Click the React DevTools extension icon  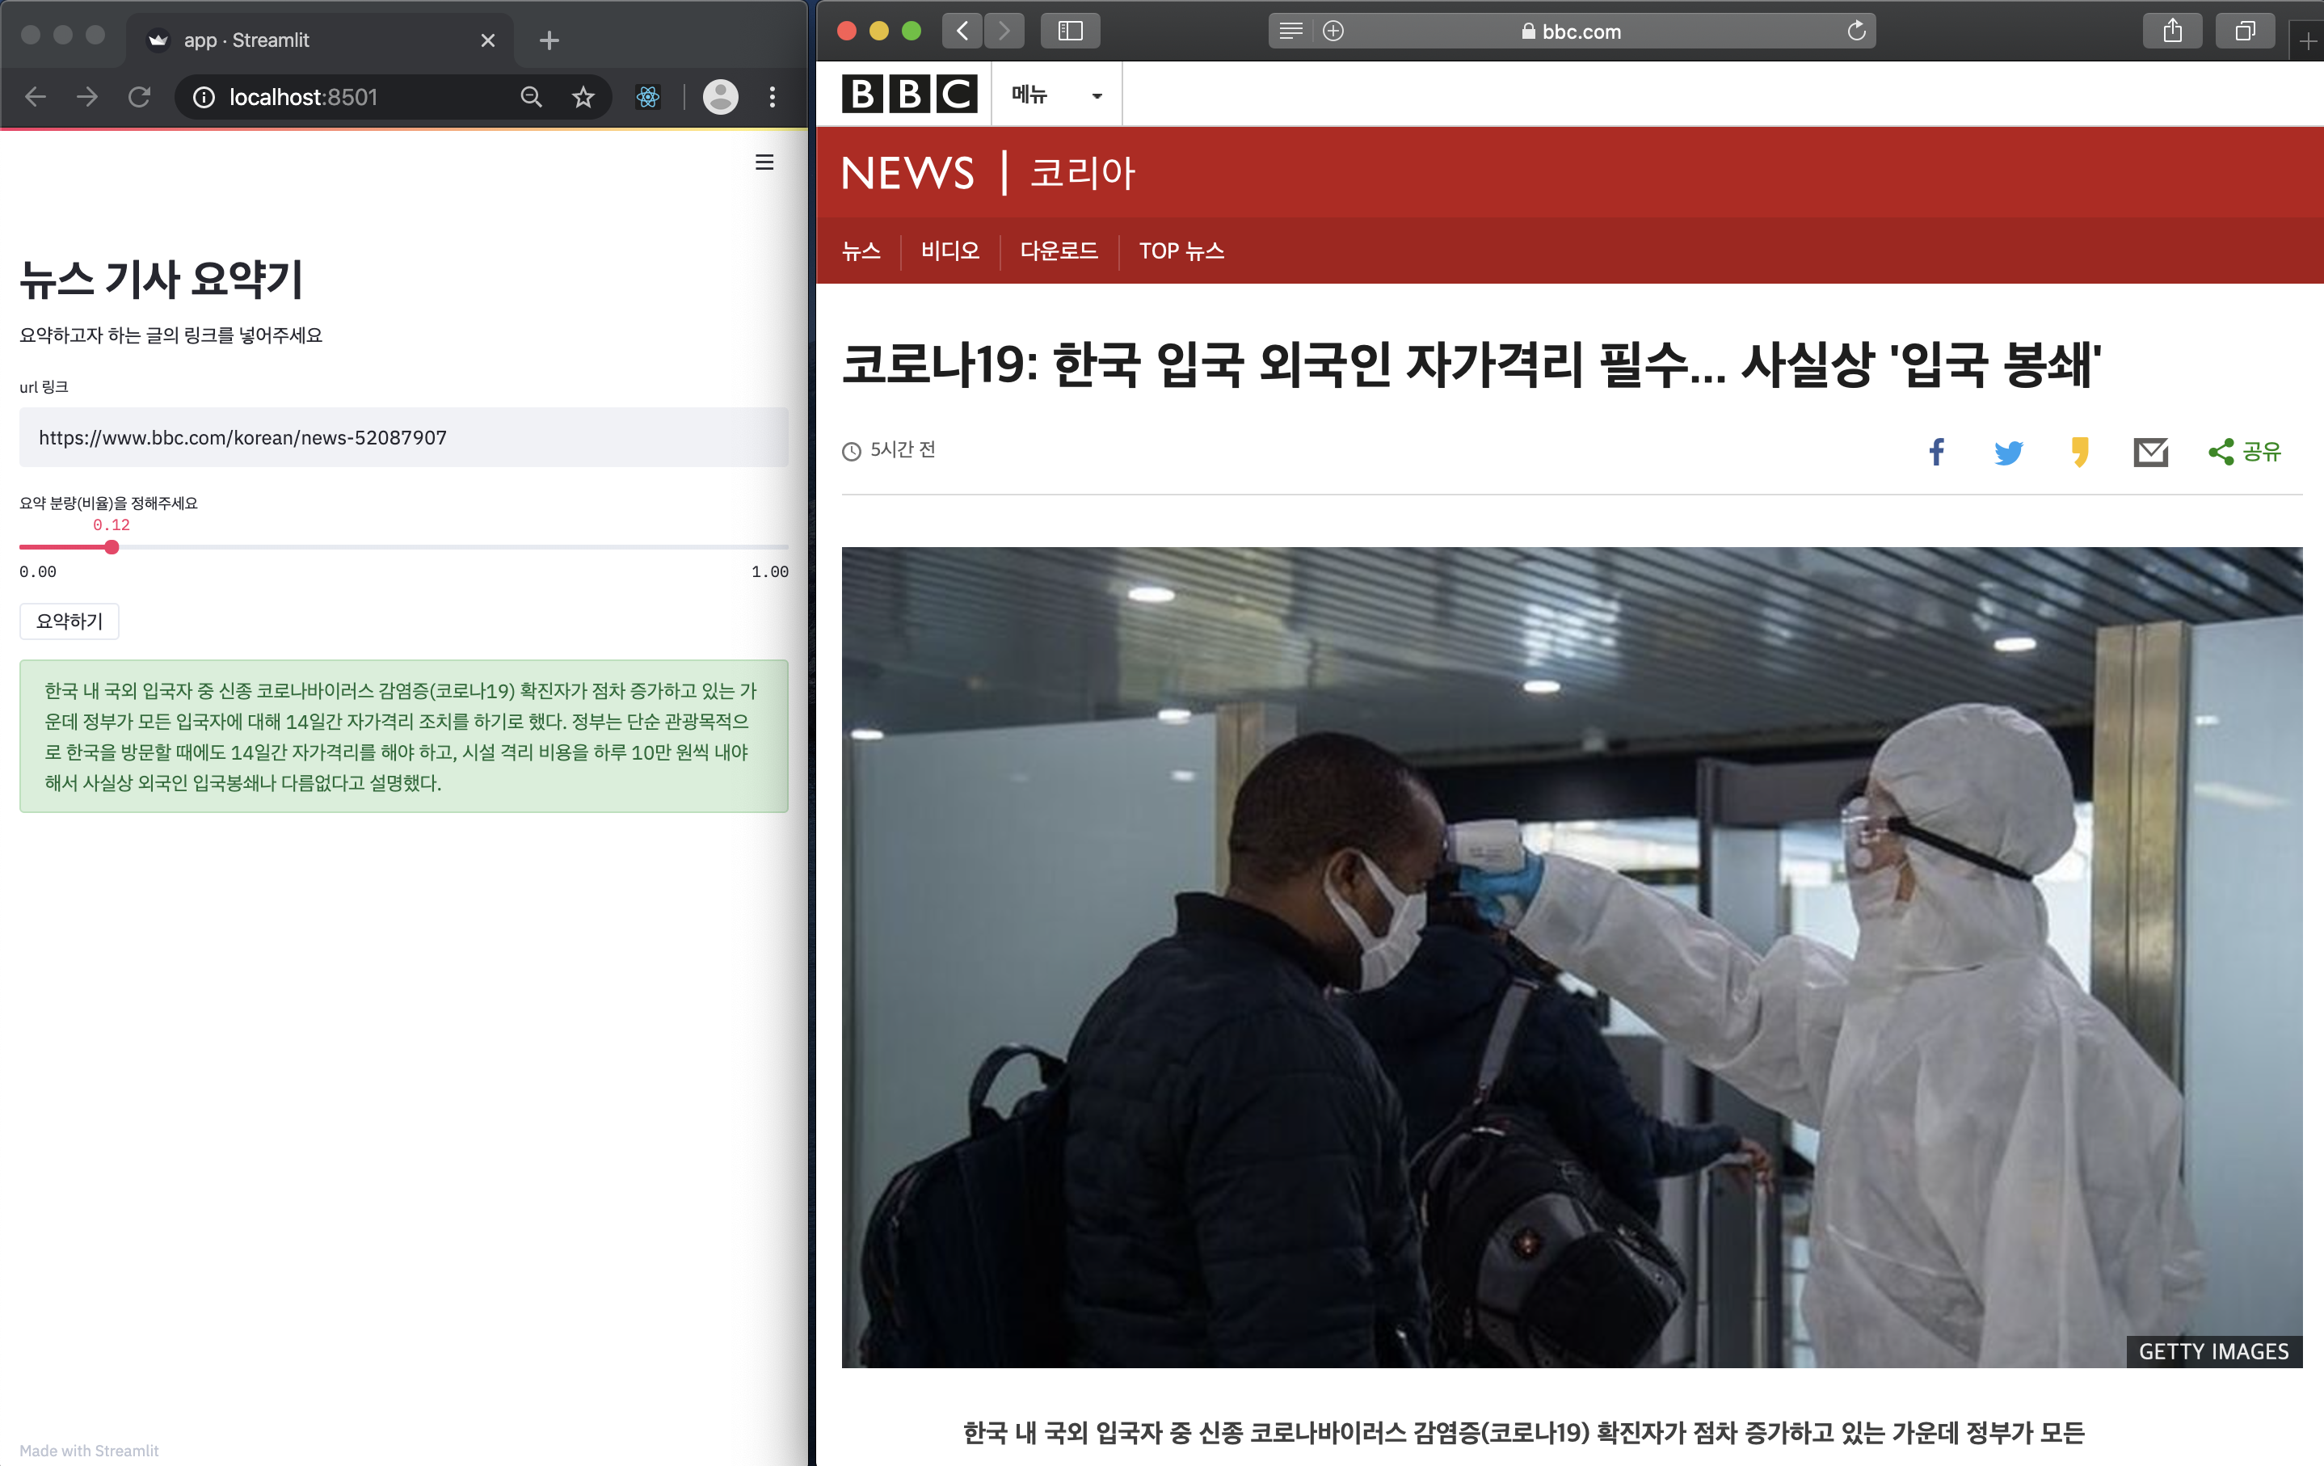tap(647, 96)
